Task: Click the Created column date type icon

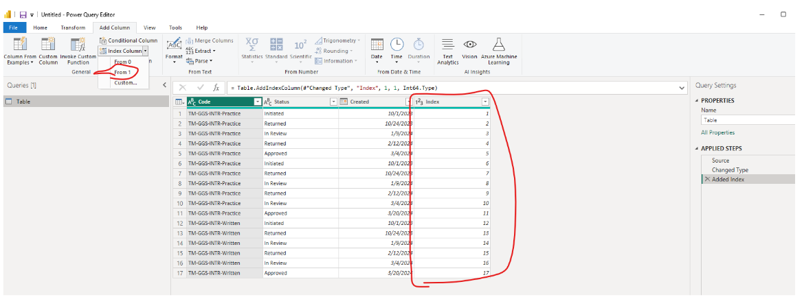Action: tap(344, 102)
